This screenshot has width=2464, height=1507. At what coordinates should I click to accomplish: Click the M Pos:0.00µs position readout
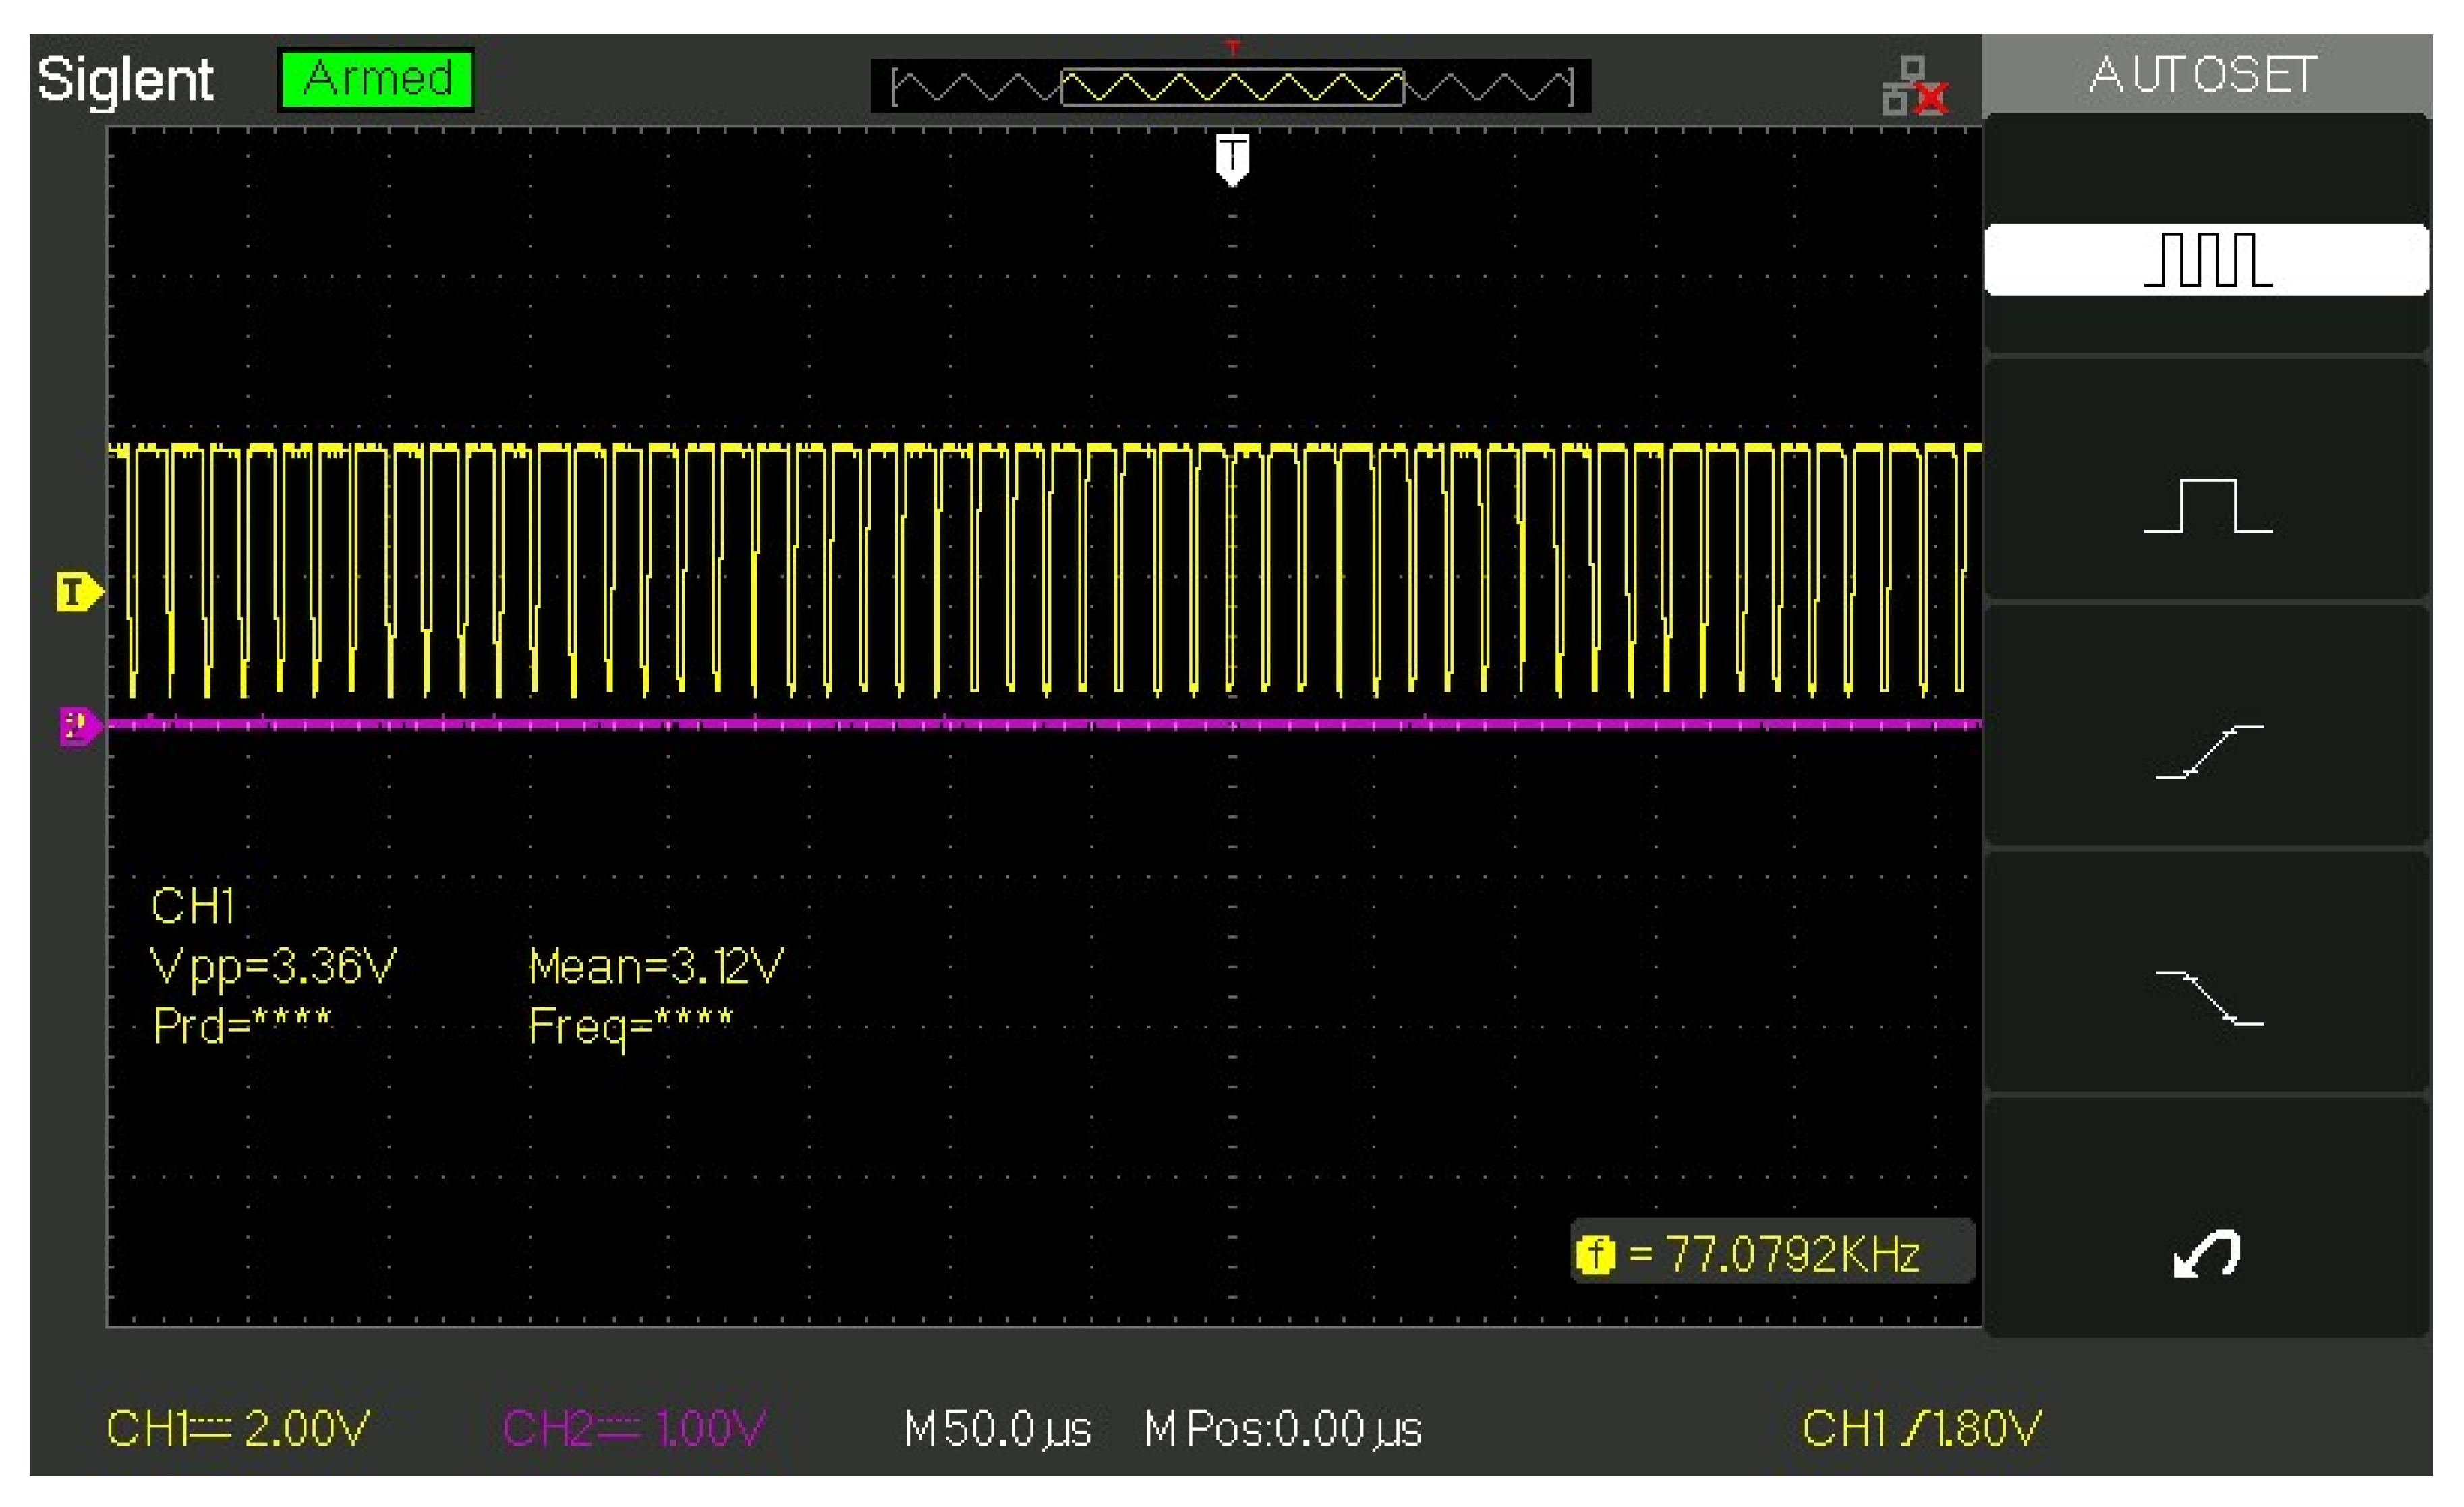[1282, 1428]
